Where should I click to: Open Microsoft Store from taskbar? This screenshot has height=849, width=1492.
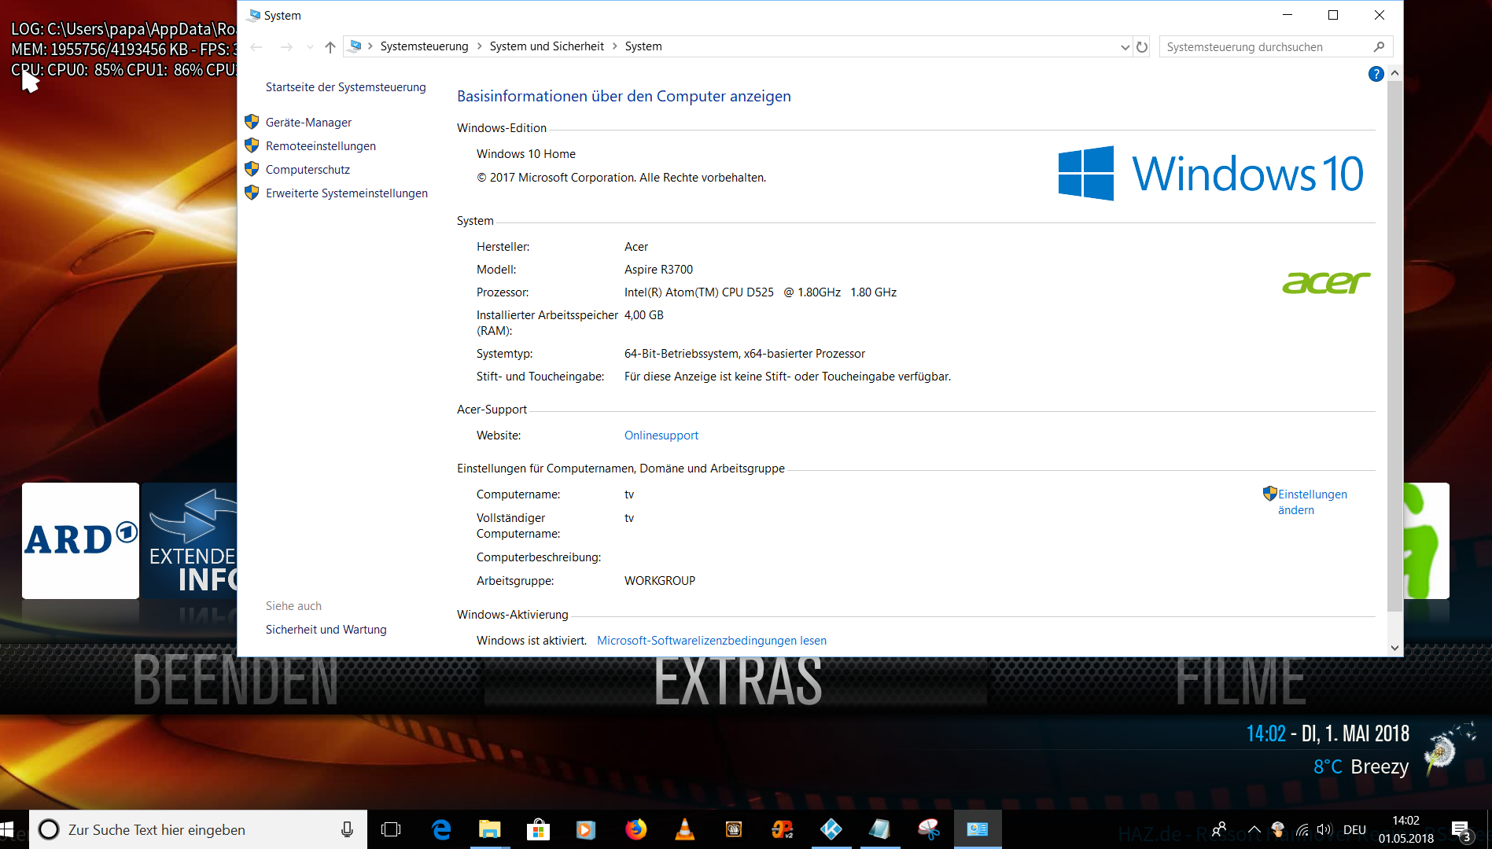tap(539, 829)
